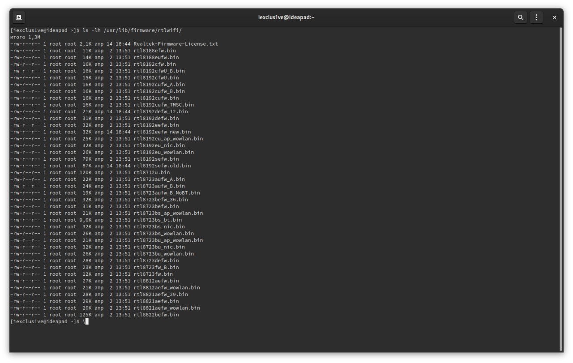The height and width of the screenshot is (363, 573).
Task: Click file name rtl8723bu_wowlan.bin
Action: [163, 253]
